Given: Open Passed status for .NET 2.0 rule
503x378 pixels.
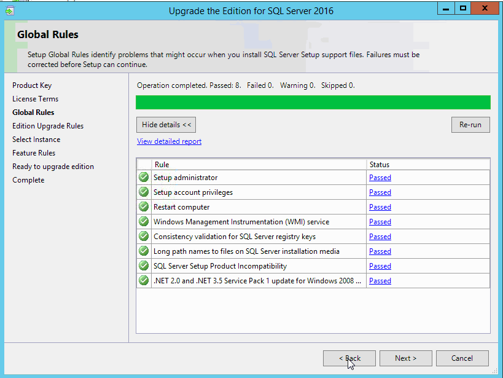Looking at the screenshot, I should (x=380, y=281).
